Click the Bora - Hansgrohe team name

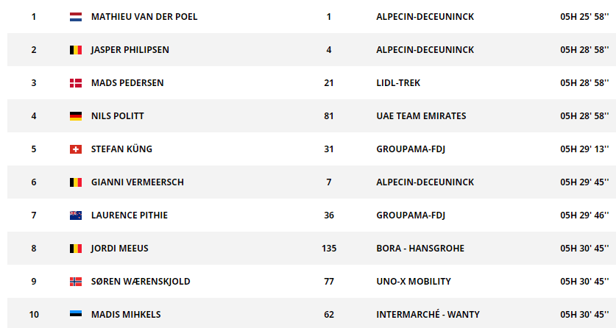pos(420,249)
